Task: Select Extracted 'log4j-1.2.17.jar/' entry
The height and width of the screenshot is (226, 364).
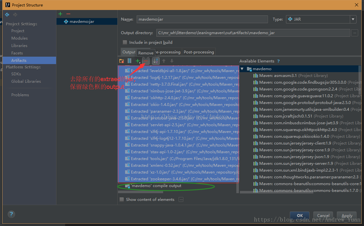Action: (179, 77)
